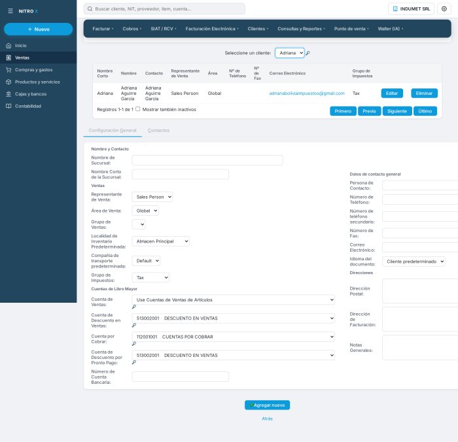This screenshot has width=458, height=442.
Task: Open Compras y gastos in sidebar
Action: click(38, 70)
